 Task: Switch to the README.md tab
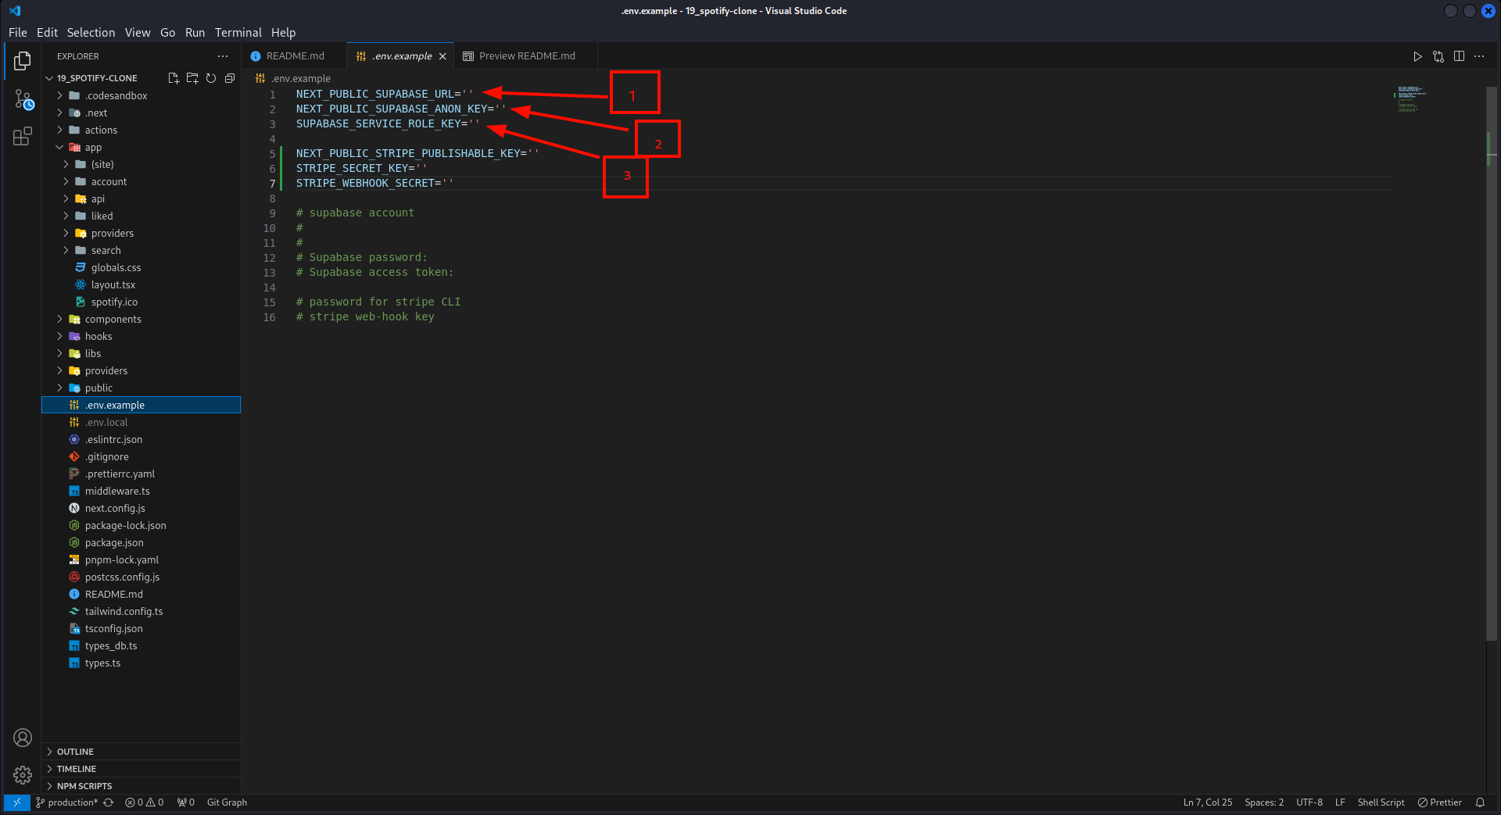click(294, 56)
